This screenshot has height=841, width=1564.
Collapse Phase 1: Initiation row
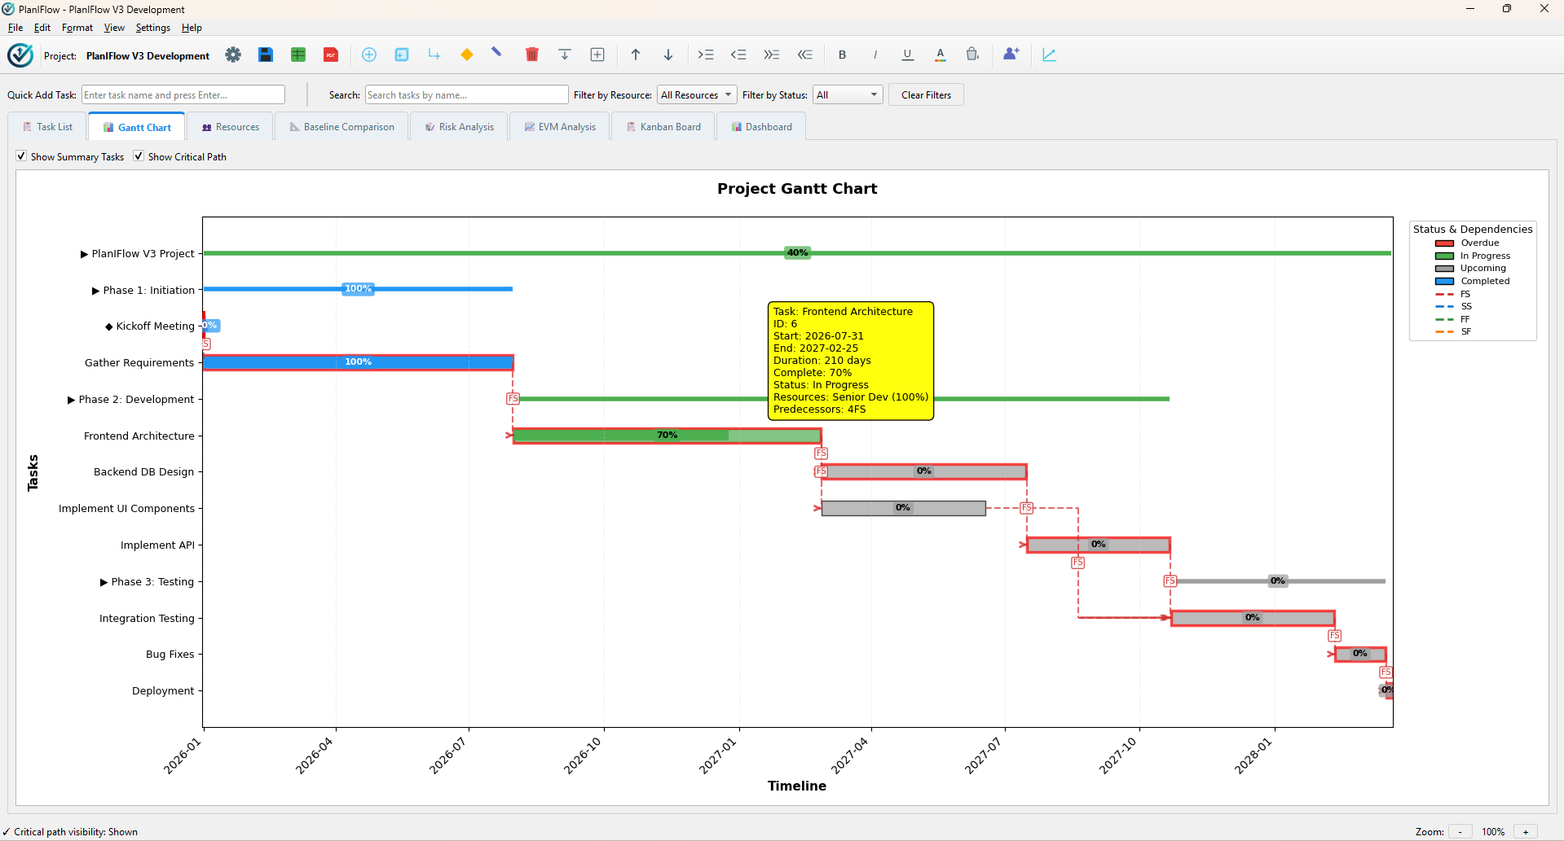point(95,291)
